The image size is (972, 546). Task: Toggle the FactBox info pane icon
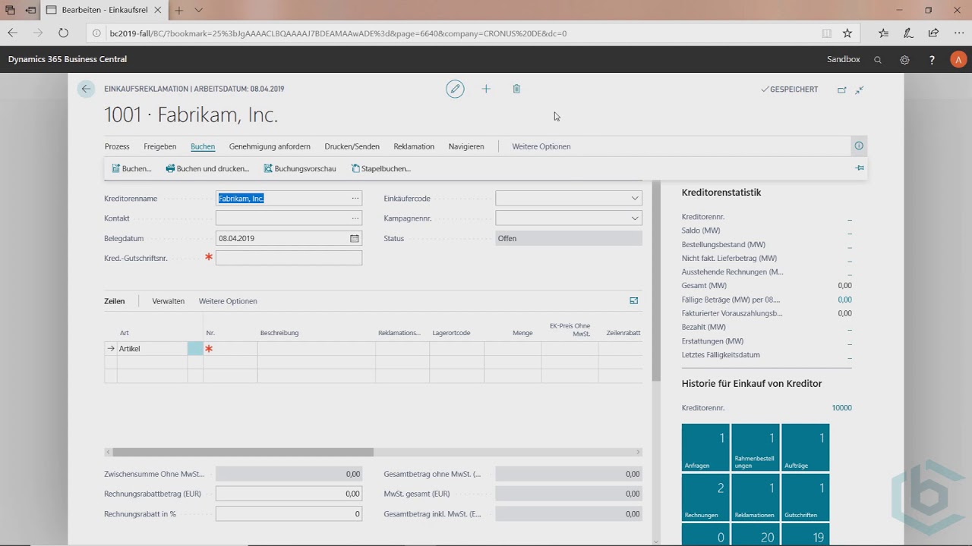click(x=859, y=146)
